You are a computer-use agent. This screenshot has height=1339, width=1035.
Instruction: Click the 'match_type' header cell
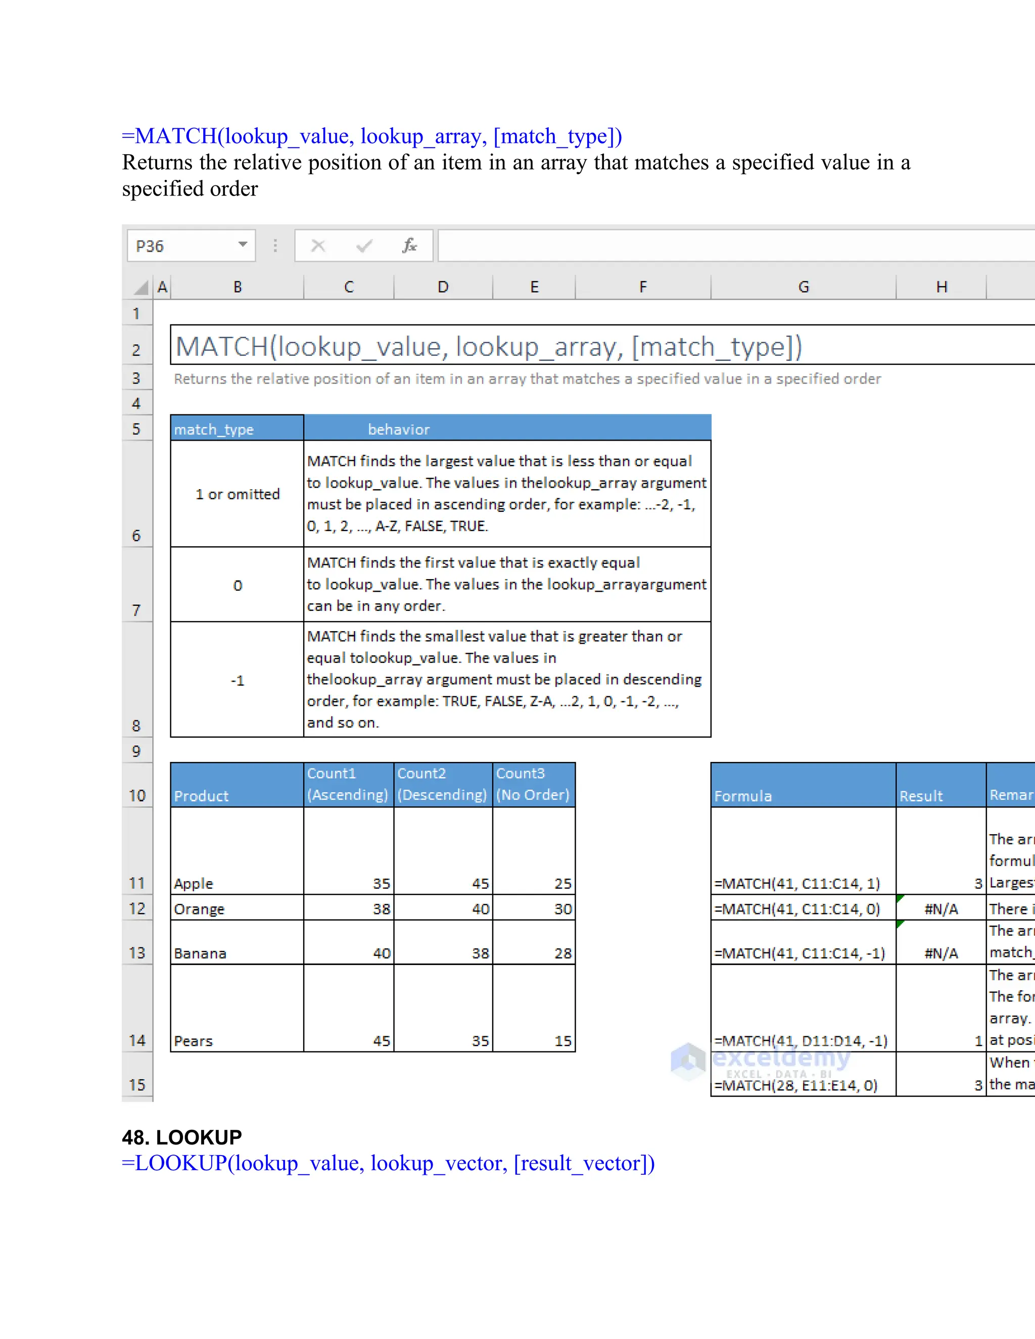pyautogui.click(x=238, y=428)
